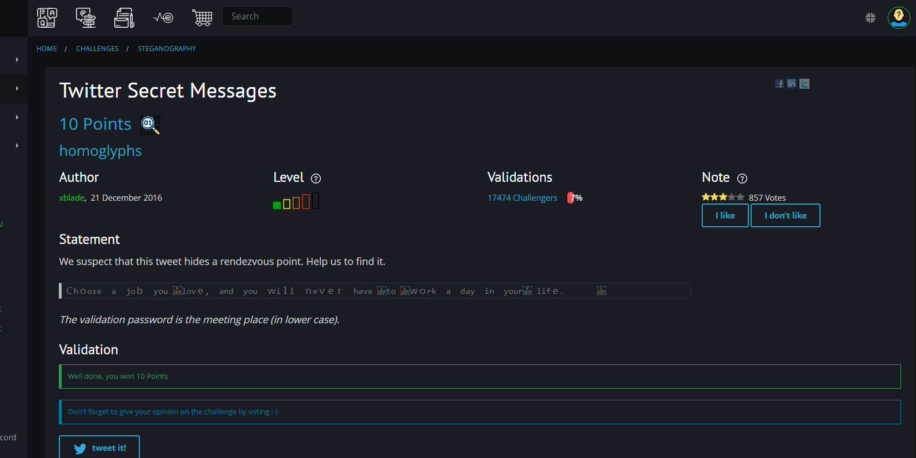Expand the first sidebar arrow
The width and height of the screenshot is (916, 458).
click(x=17, y=59)
